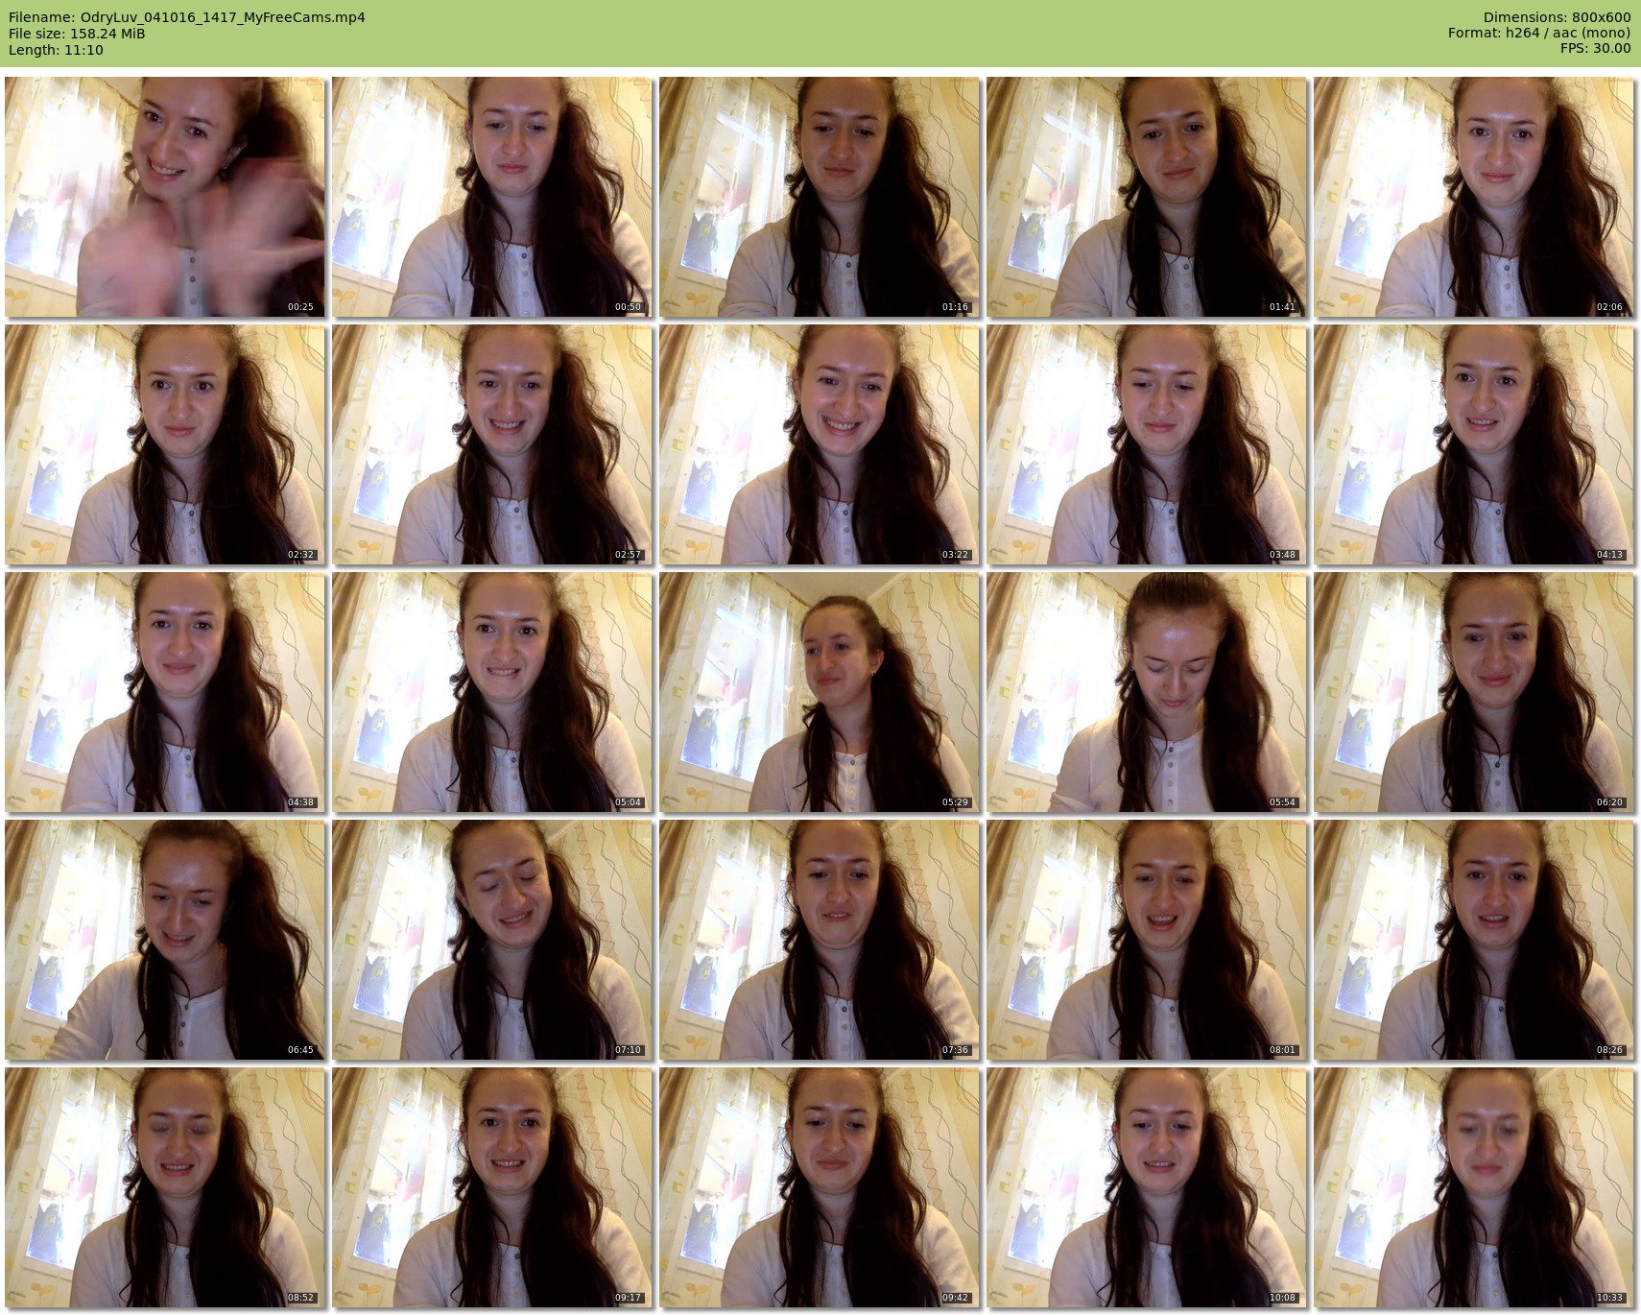1641x1315 pixels.
Task: Click the Filename text in the header
Action: click(x=187, y=17)
